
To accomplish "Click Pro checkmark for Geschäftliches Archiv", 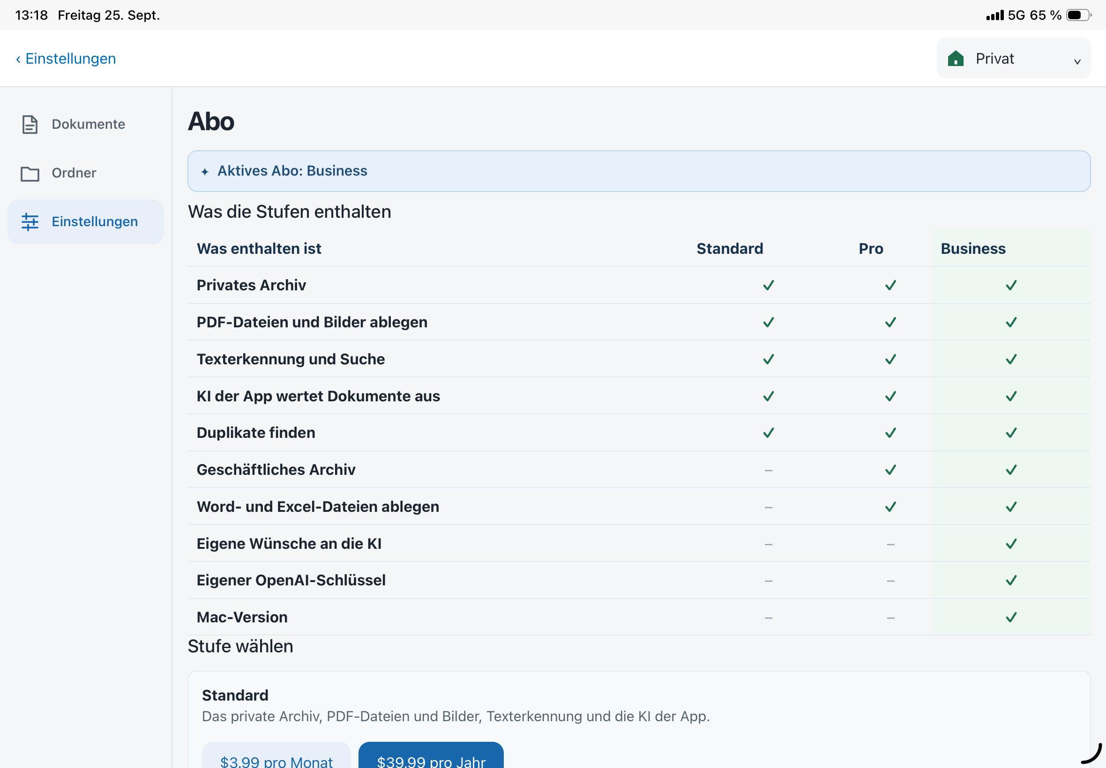I will click(x=890, y=470).
